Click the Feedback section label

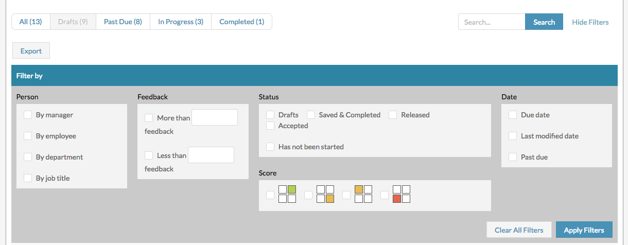153,97
